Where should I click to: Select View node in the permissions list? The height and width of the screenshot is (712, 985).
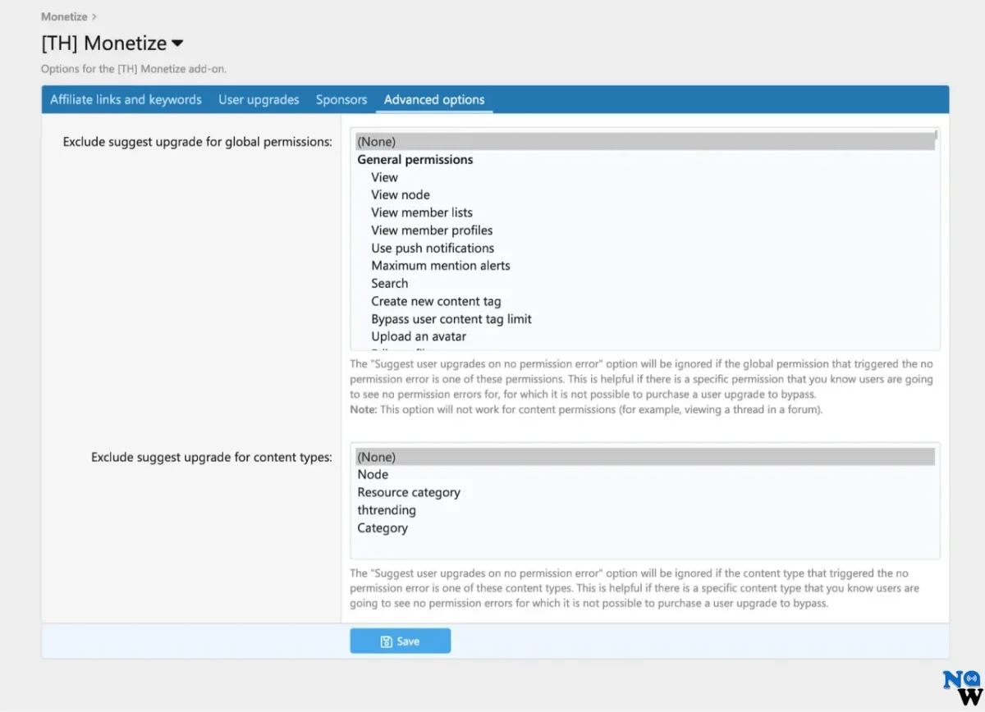401,194
